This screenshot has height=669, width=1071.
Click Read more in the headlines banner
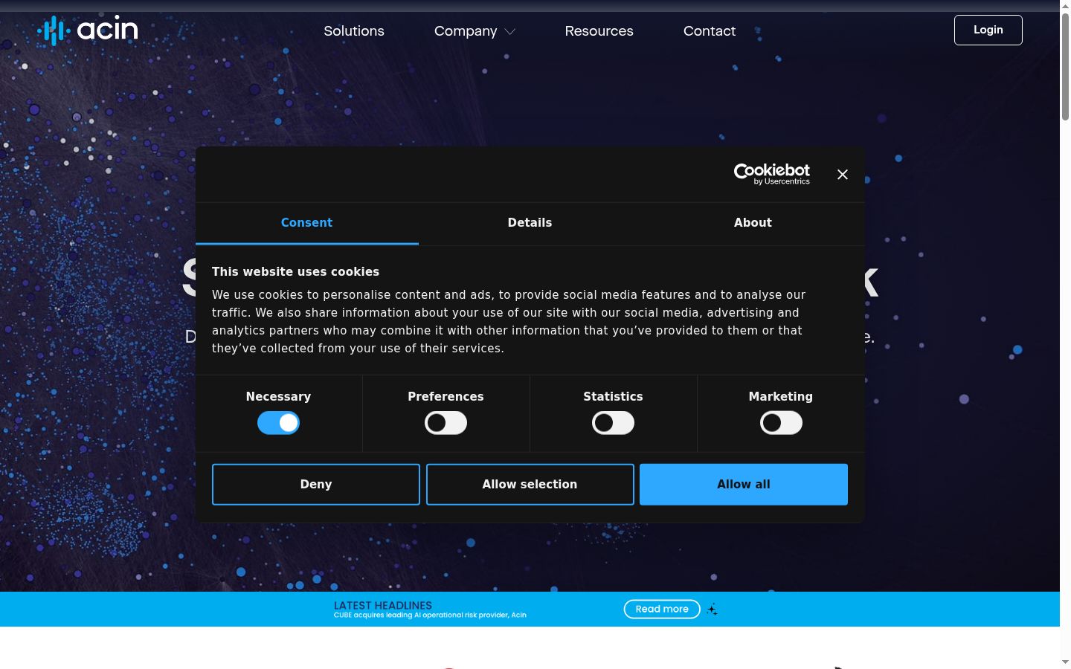click(662, 609)
